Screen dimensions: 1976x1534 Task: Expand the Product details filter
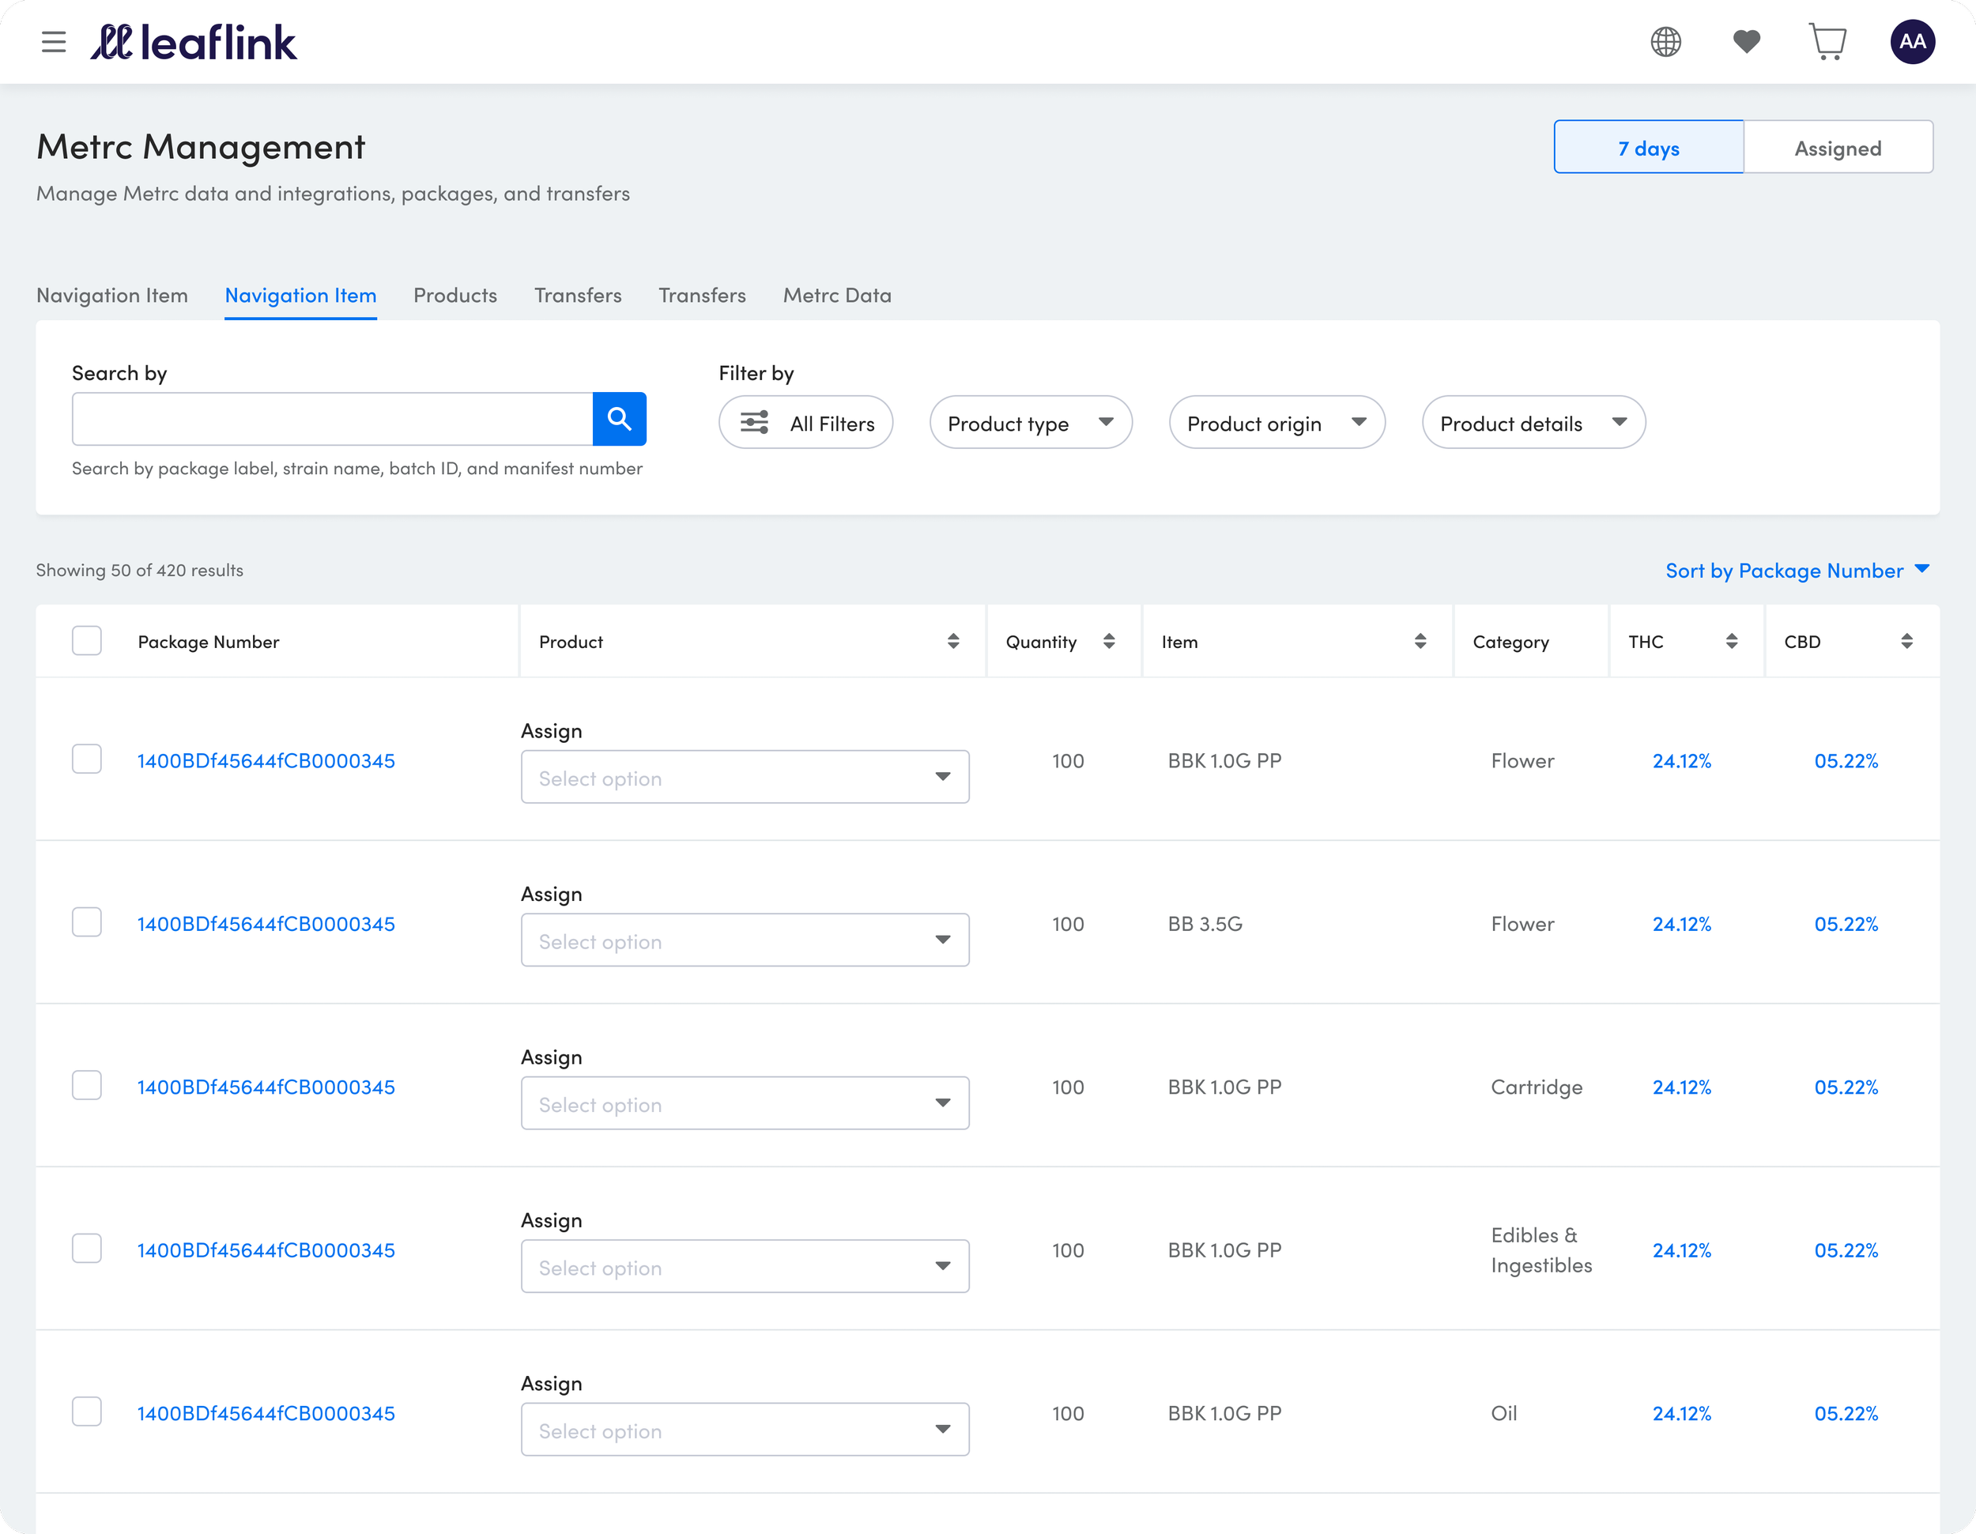[x=1533, y=422]
